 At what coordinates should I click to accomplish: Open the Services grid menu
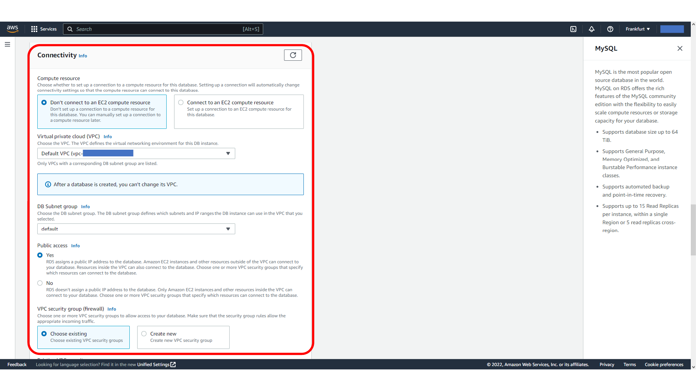34,29
